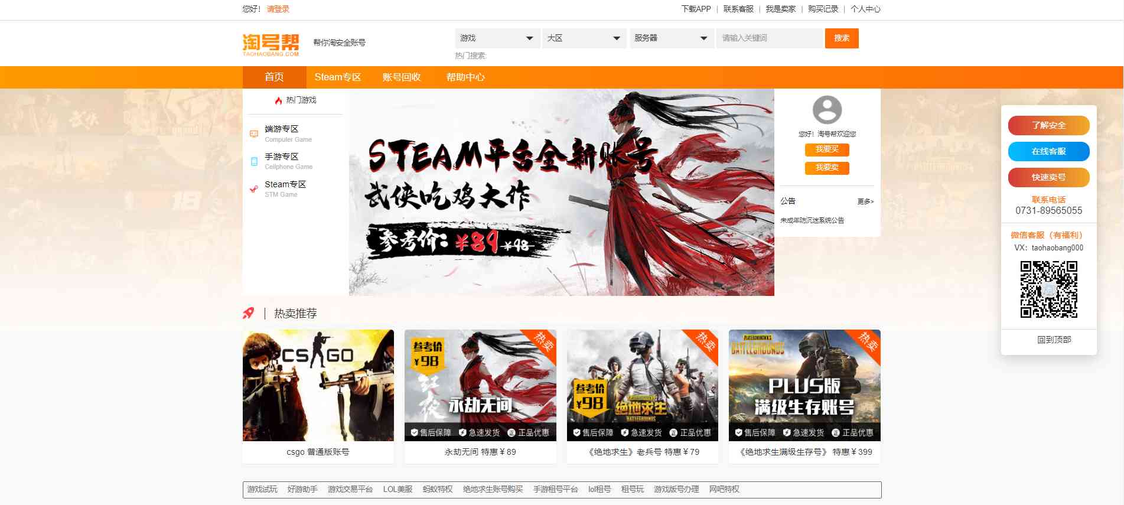Open the 绝地求生 老兵号 product thumbnail
Viewport: 1124px width, 505px height.
[x=643, y=385]
